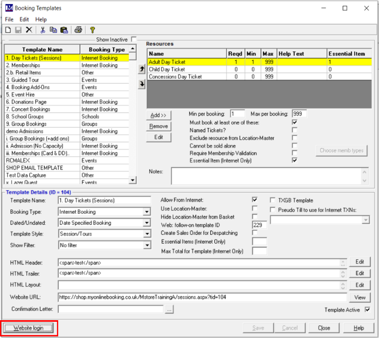Click the Copy toolbar icon
379x338 pixels.
(x=53, y=30)
